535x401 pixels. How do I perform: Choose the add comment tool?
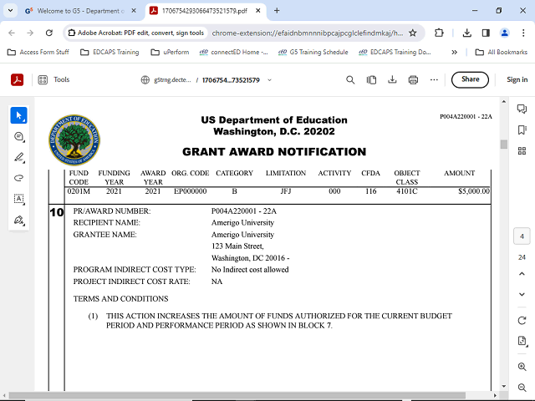point(18,137)
